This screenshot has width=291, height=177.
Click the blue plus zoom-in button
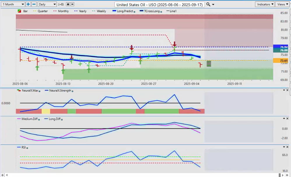(x=28, y=4)
